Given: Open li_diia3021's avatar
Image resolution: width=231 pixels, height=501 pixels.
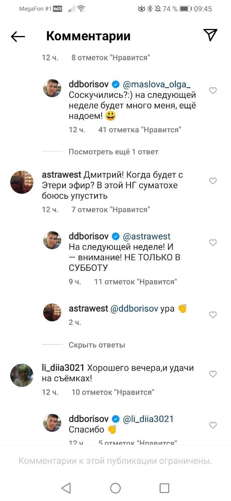Looking at the screenshot, I should point(21,375).
